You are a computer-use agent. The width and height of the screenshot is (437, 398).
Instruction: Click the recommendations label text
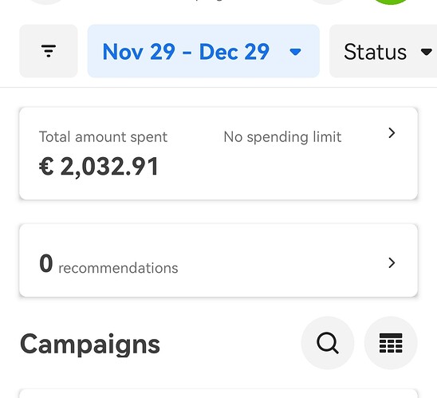click(x=118, y=268)
